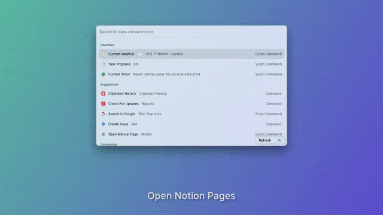Open Clipboard History command
The image size is (383, 215).
click(x=191, y=94)
